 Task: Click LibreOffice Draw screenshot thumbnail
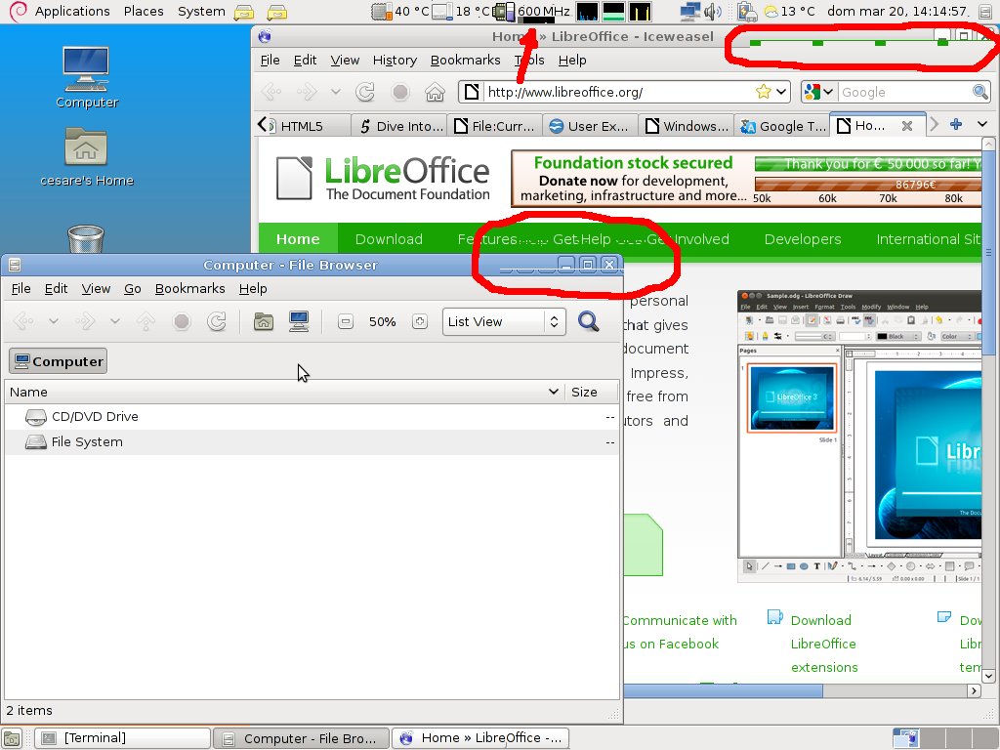point(859,437)
